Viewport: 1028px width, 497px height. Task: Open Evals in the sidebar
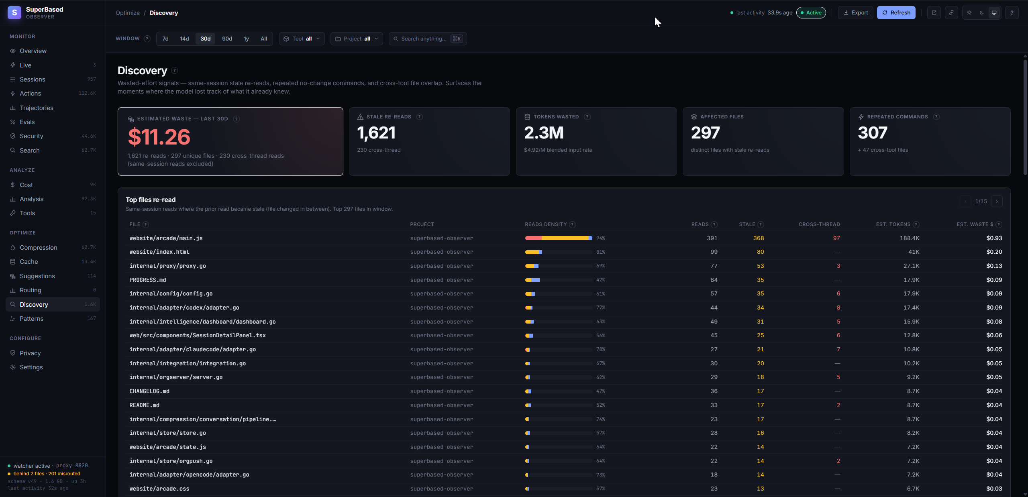(x=53, y=122)
